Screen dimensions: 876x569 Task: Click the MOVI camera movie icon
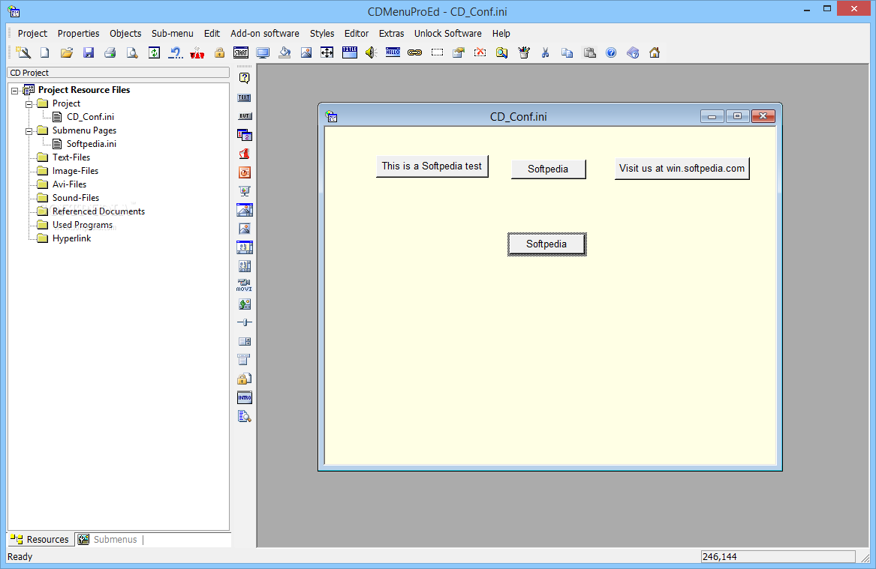(244, 285)
